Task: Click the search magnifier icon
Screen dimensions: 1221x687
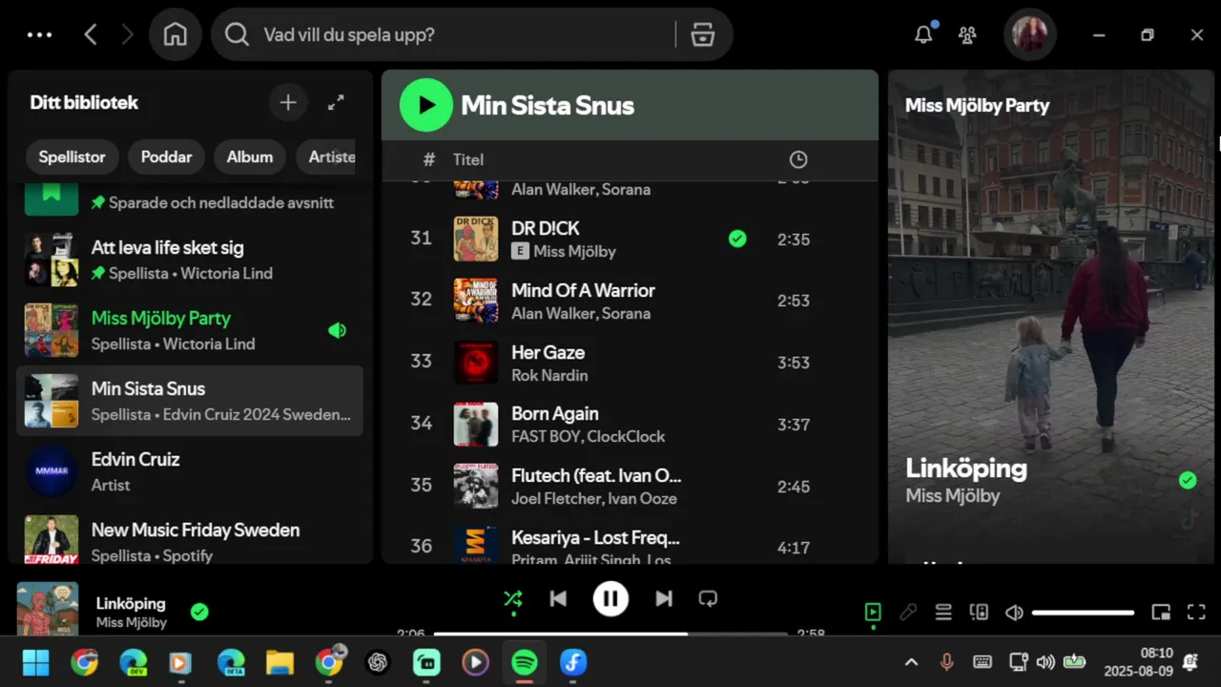Action: [237, 35]
